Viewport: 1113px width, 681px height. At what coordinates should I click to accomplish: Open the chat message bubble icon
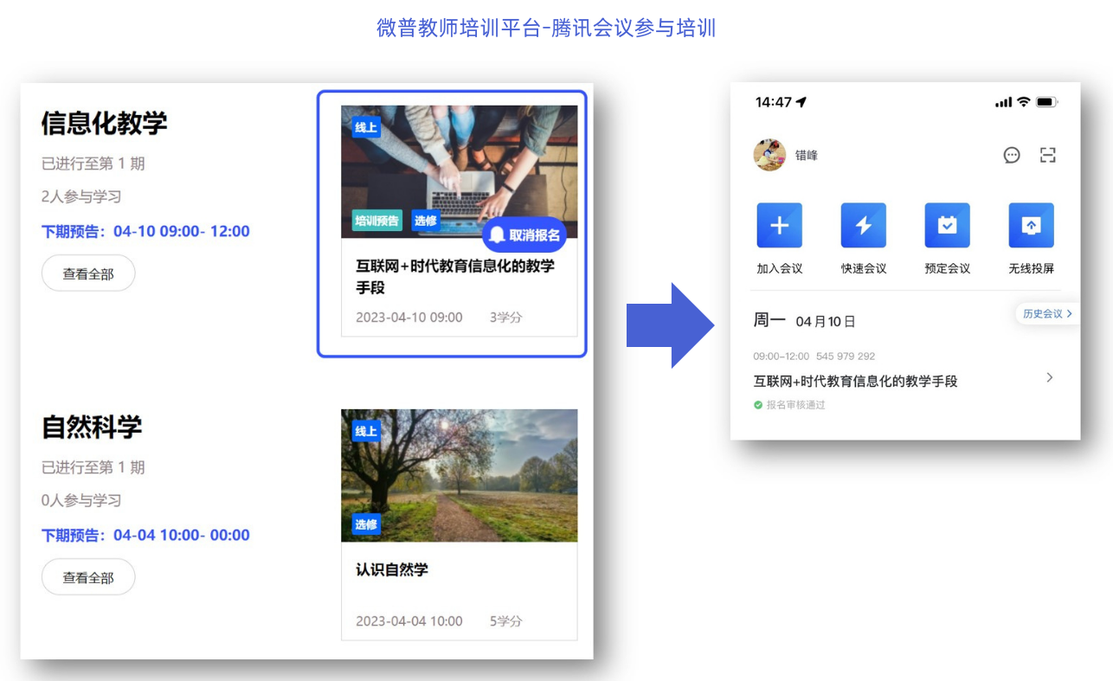1012,155
